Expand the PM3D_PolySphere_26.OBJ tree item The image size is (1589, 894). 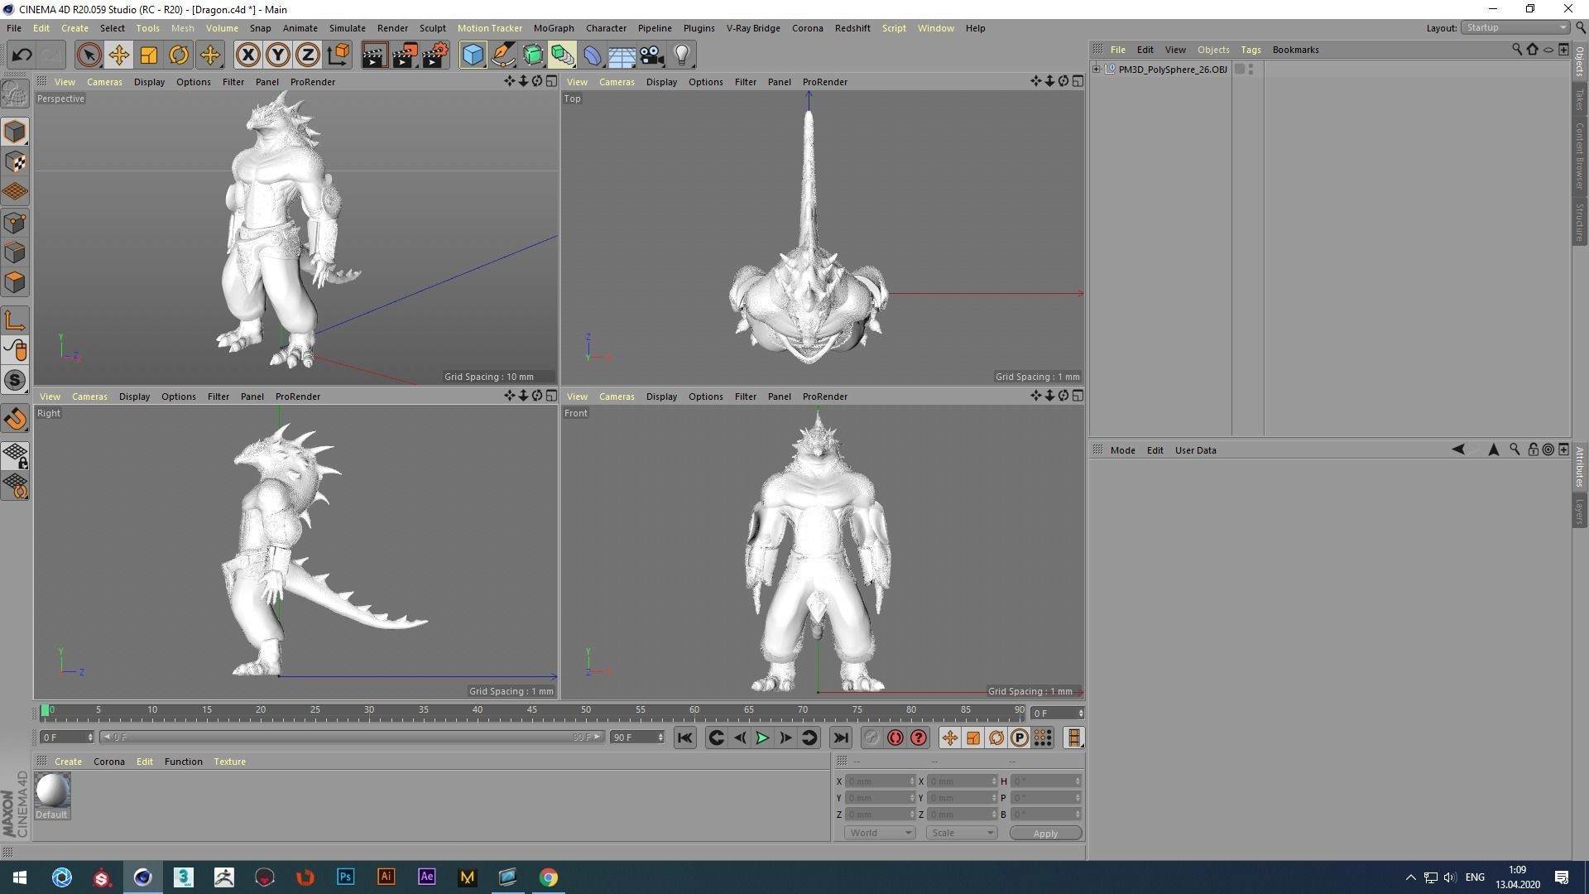tap(1097, 70)
